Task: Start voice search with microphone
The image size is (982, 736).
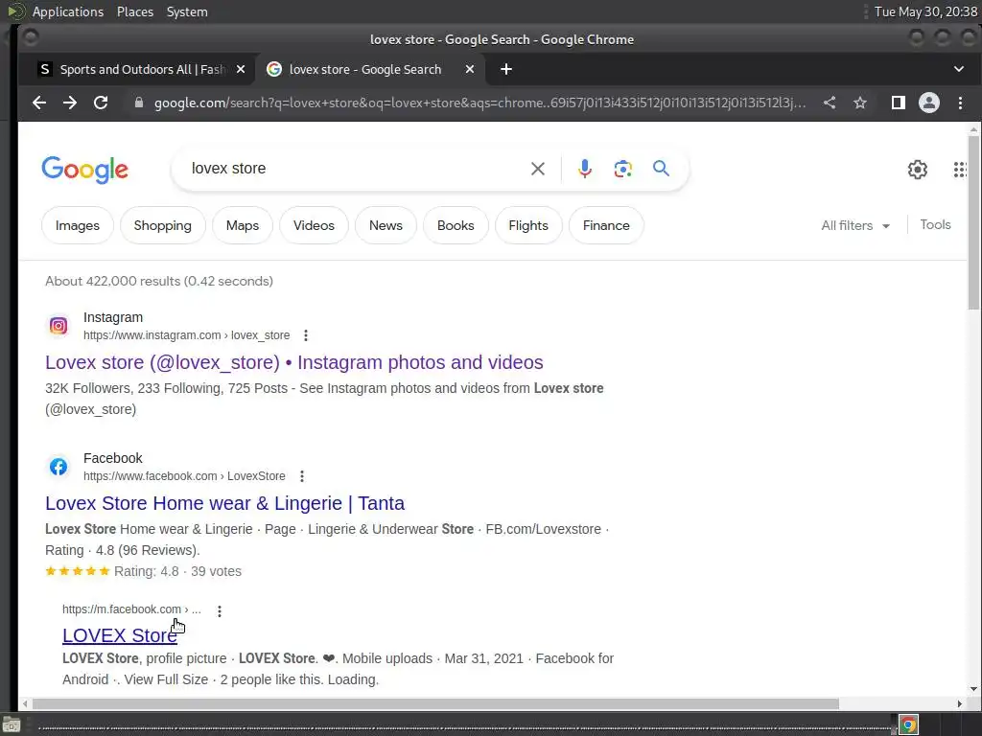Action: (584, 169)
